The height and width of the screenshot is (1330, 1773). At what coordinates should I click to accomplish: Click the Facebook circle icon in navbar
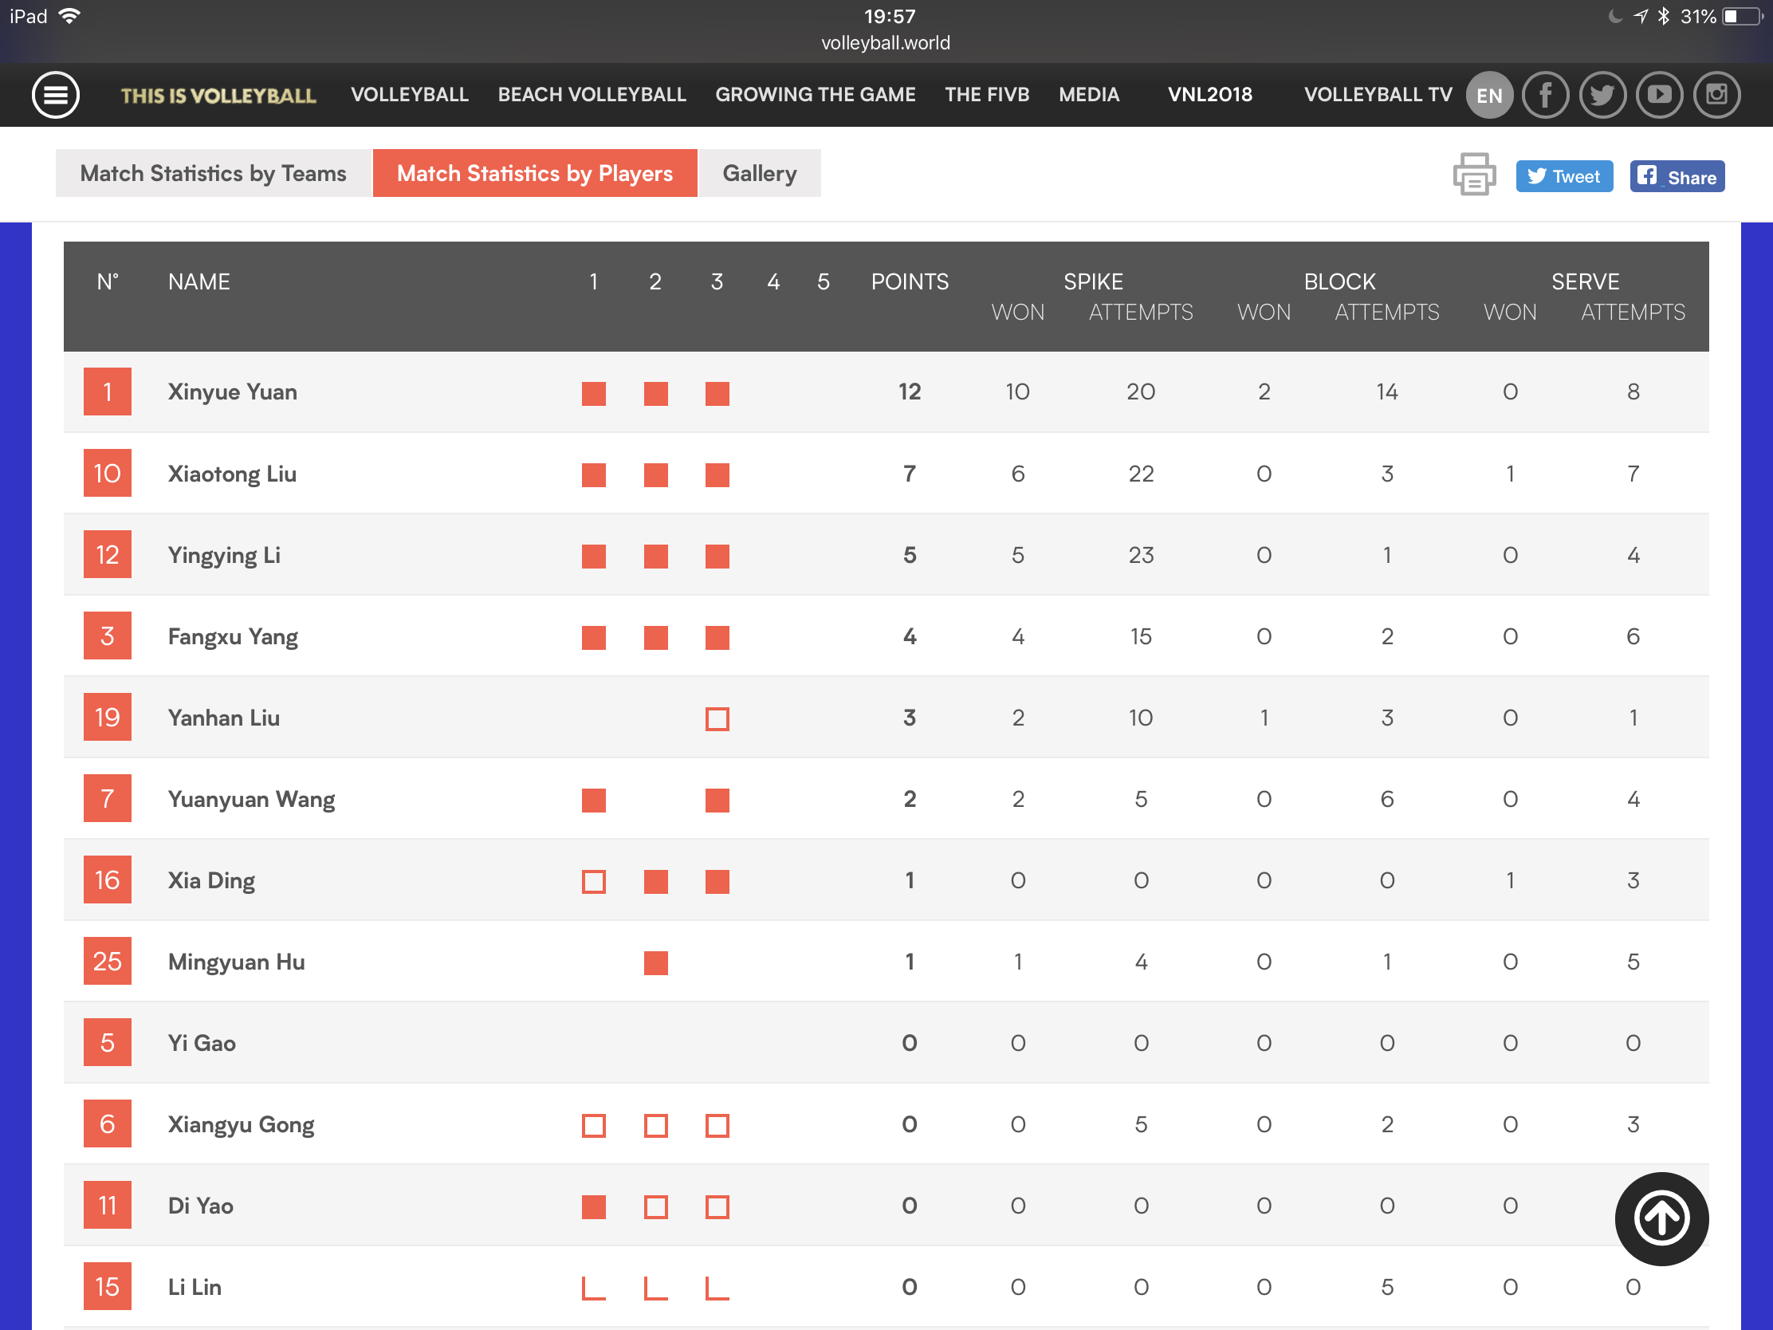tap(1544, 95)
